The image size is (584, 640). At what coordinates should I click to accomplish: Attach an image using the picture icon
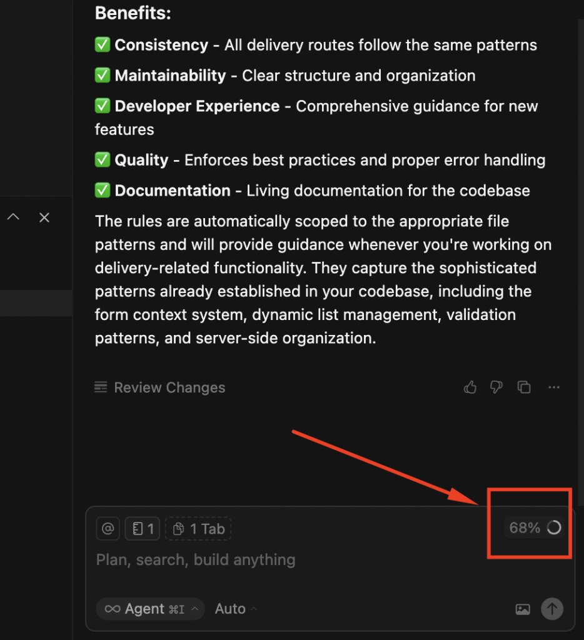pyautogui.click(x=522, y=609)
